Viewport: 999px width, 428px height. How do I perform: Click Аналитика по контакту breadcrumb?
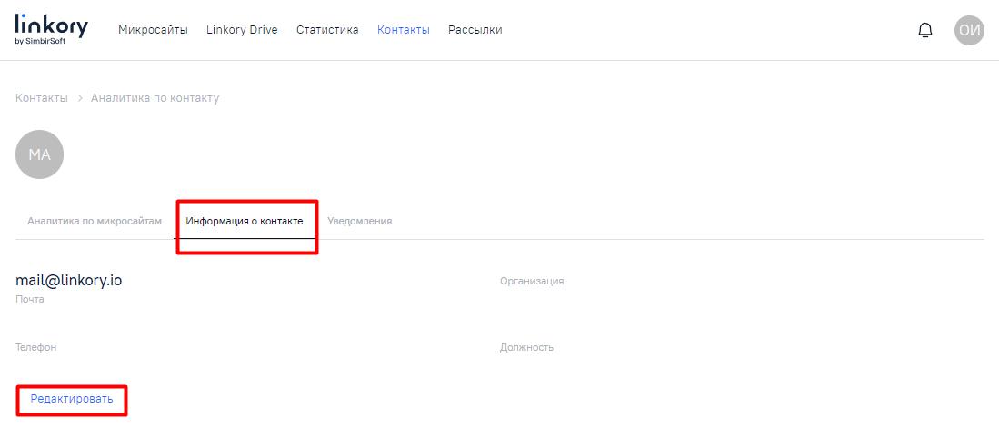click(155, 98)
